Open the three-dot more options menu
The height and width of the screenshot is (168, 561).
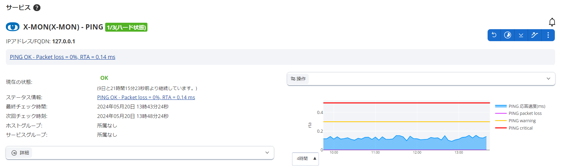pyautogui.click(x=548, y=35)
